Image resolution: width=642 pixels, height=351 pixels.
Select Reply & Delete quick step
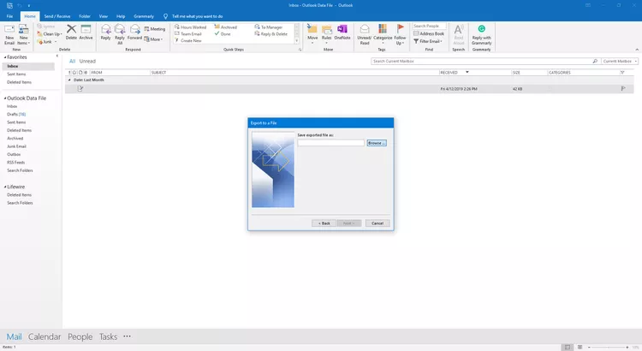tap(271, 34)
